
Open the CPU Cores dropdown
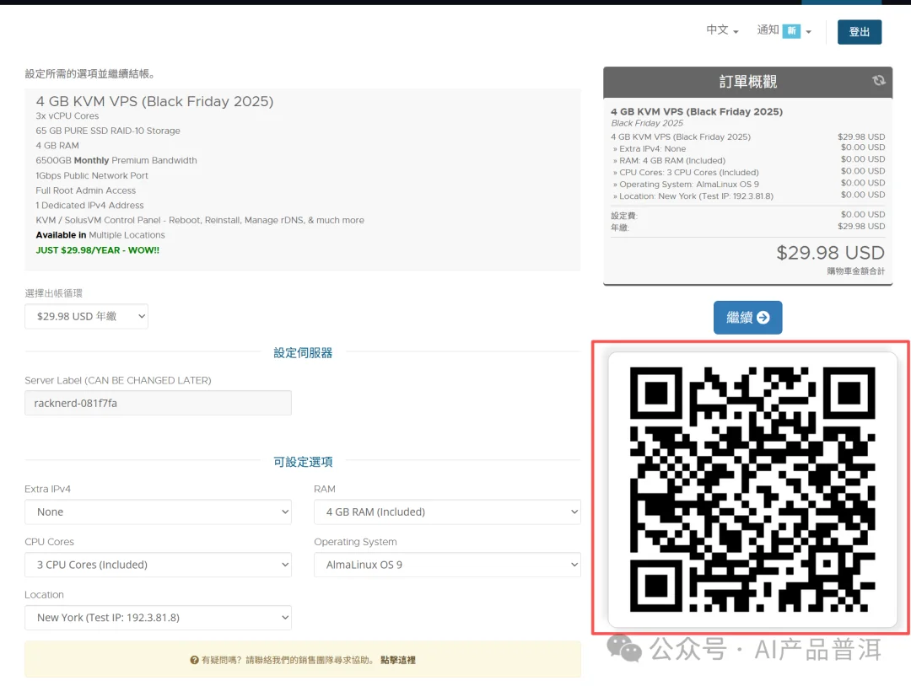point(158,565)
